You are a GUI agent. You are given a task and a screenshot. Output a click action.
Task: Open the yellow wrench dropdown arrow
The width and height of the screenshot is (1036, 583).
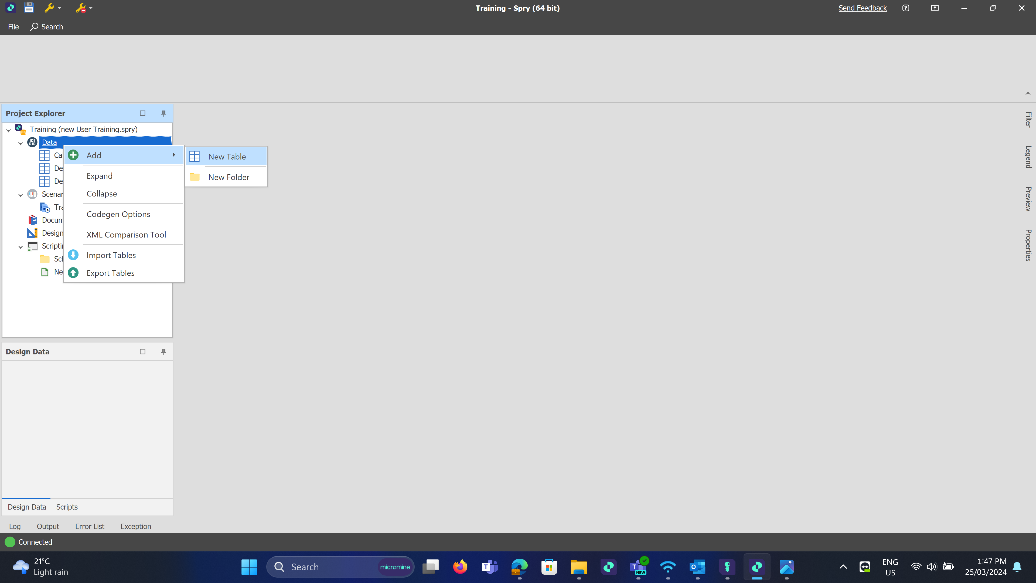click(60, 8)
